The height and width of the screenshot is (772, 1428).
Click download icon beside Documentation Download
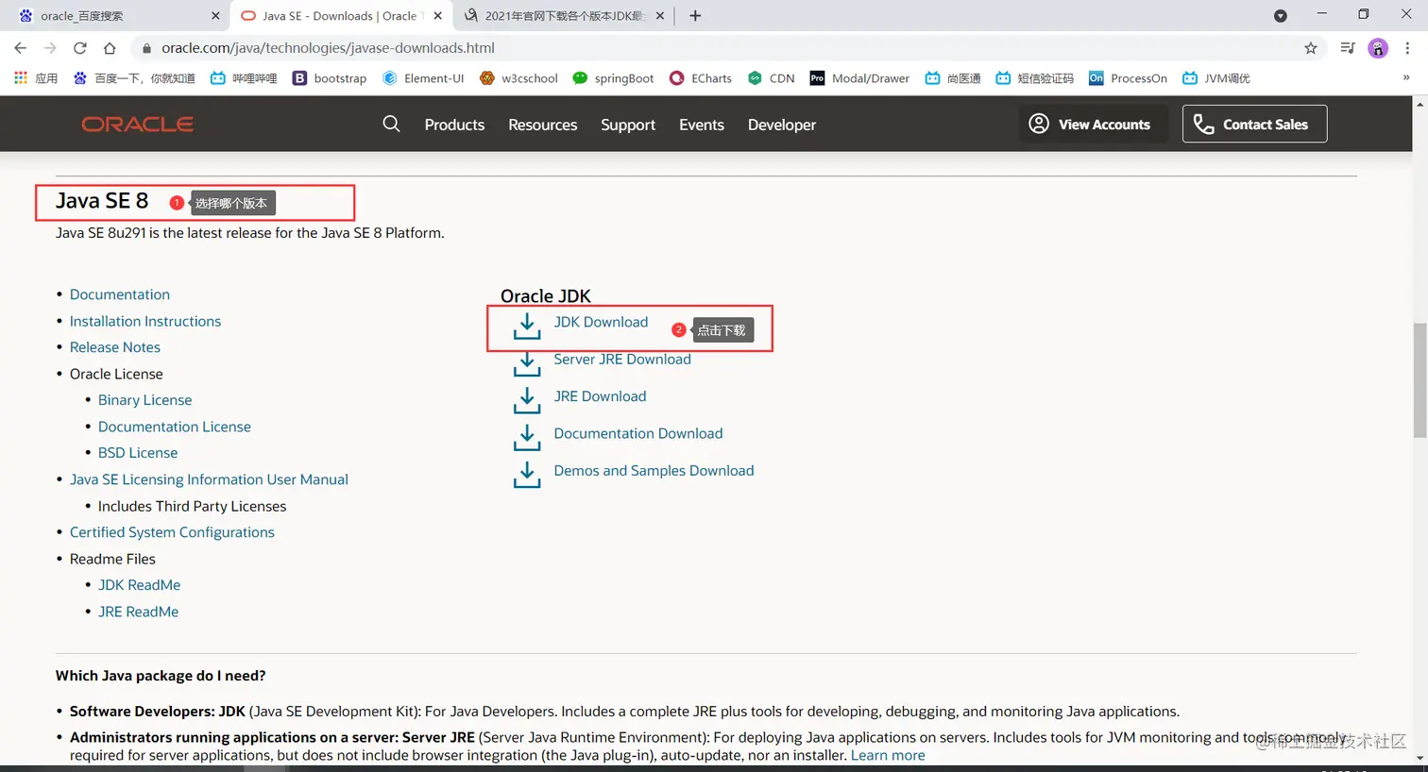point(527,437)
